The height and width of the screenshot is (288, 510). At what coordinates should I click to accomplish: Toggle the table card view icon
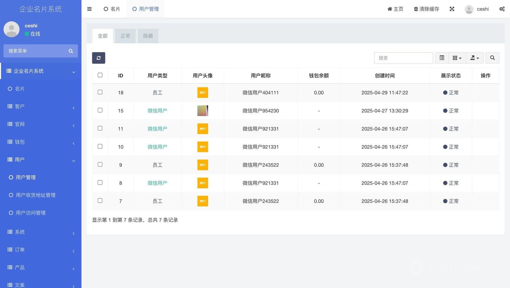click(442, 58)
